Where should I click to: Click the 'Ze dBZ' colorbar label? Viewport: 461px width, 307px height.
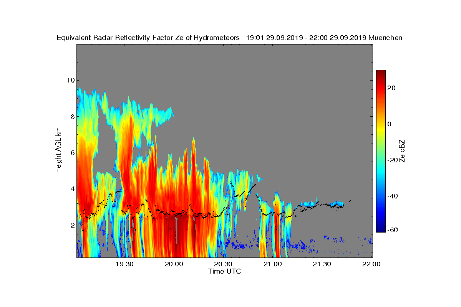[x=402, y=151]
